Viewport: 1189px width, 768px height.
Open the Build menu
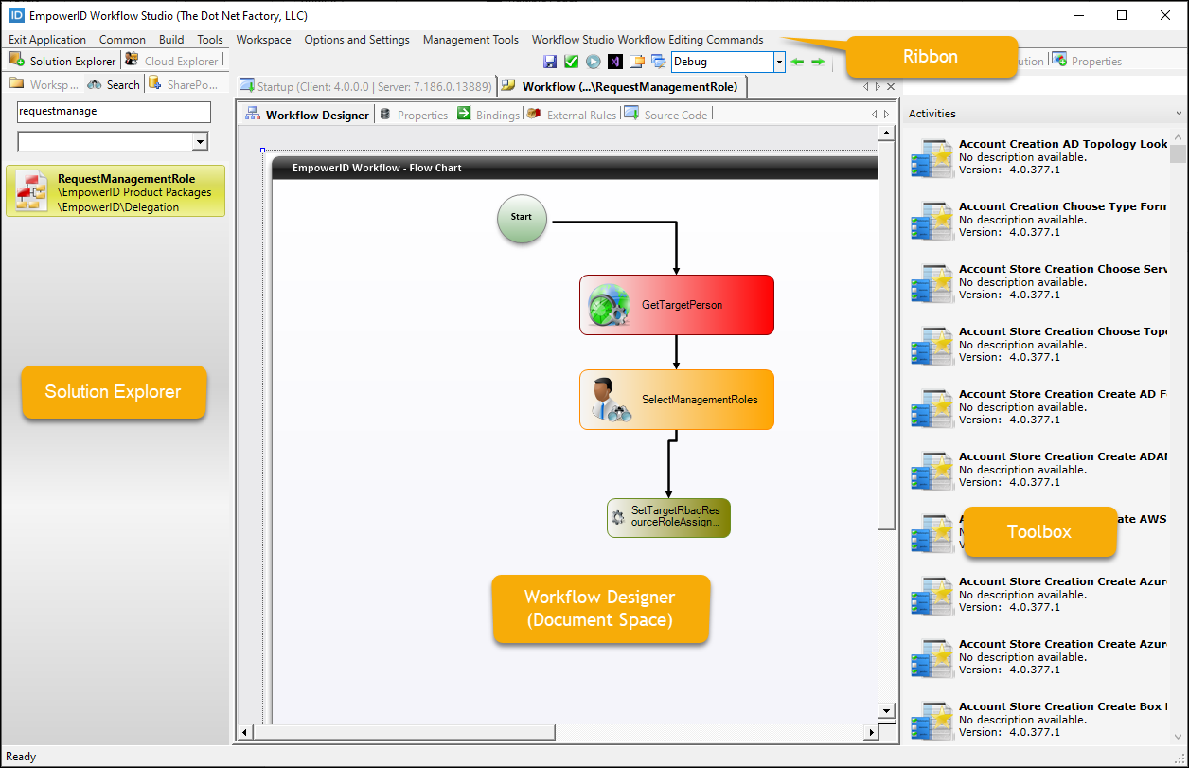[x=171, y=40]
